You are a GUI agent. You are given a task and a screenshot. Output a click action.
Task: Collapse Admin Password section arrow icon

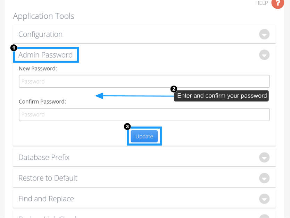264,55
